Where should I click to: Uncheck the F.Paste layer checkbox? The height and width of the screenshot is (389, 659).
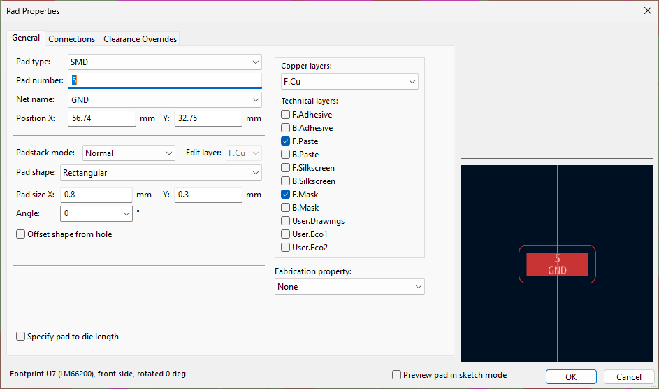[286, 141]
